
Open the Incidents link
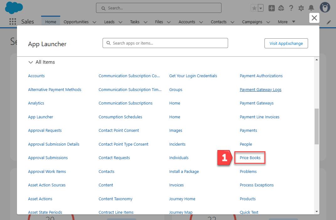tap(177, 144)
